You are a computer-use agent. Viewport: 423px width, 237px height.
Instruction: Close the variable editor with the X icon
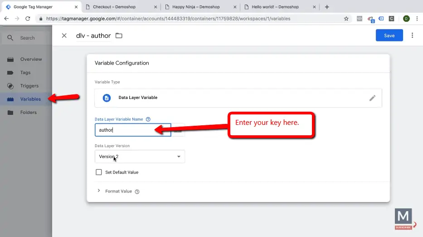(x=64, y=35)
